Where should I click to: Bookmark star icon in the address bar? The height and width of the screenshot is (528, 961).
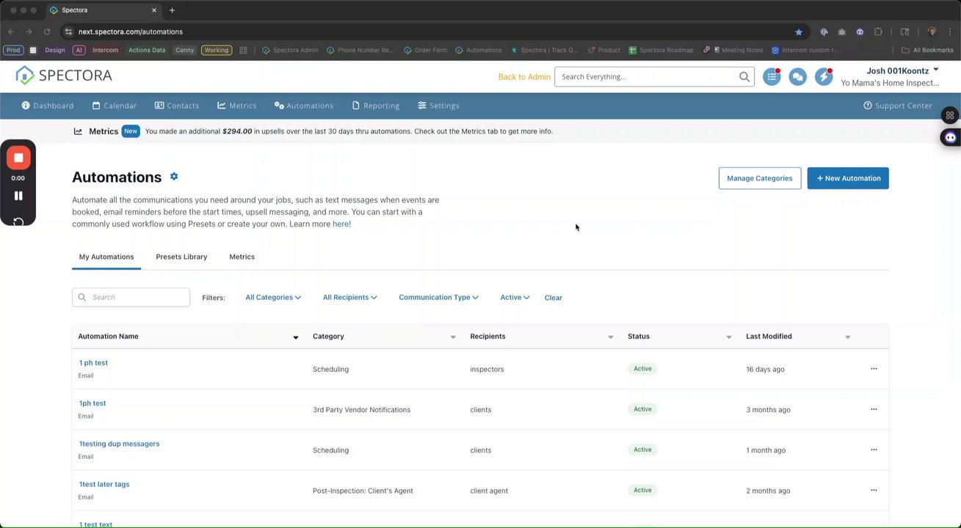click(799, 32)
